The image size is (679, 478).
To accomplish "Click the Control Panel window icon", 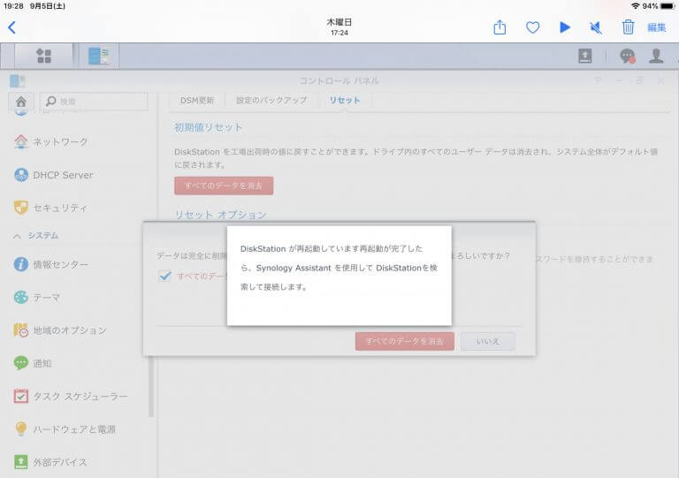I will pos(18,81).
